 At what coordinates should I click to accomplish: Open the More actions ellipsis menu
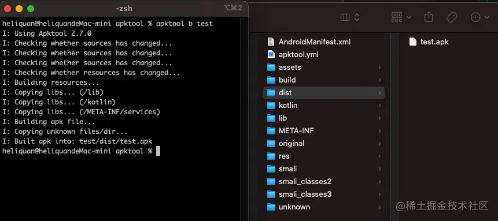[479, 17]
